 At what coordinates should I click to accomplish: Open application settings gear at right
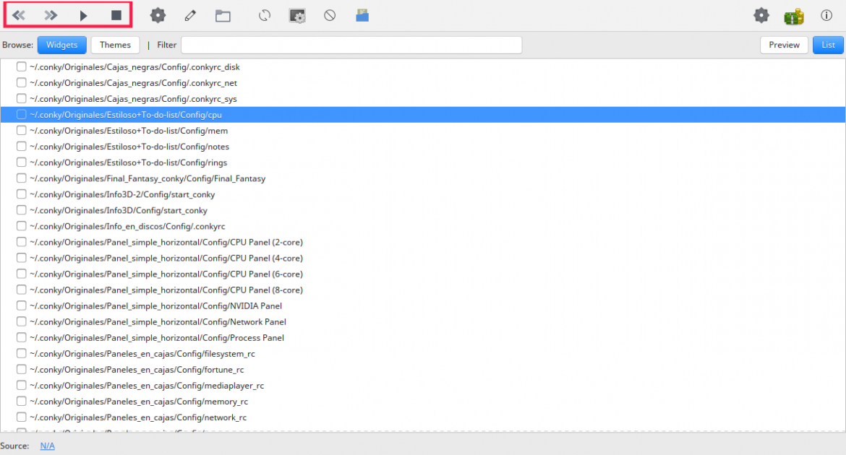(x=761, y=15)
